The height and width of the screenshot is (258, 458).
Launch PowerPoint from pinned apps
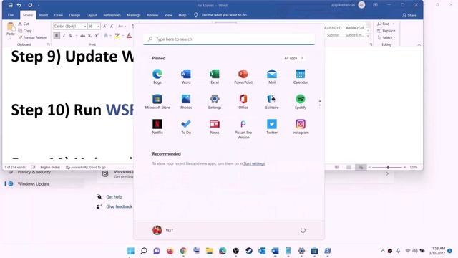243,77
